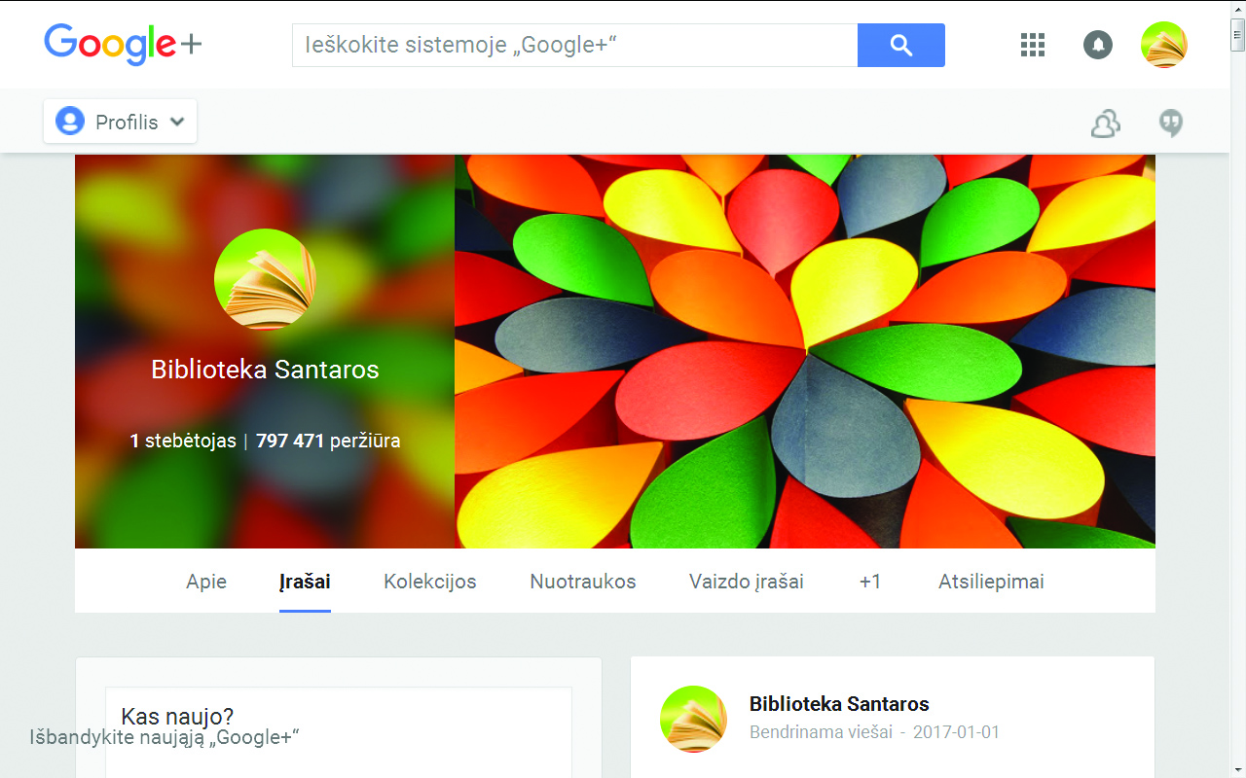Viewport: 1246px width, 778px height.
Task: Open the Kolekcijos tab
Action: (x=430, y=582)
